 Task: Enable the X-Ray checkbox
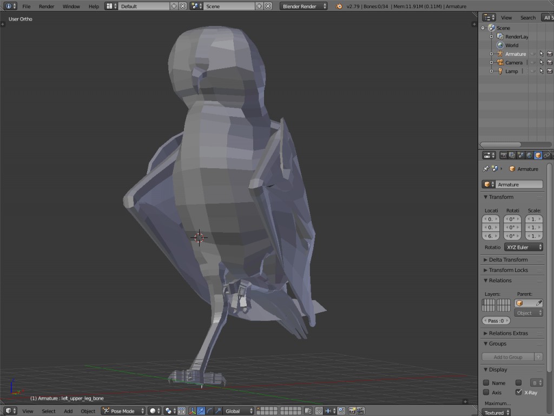[518, 392]
